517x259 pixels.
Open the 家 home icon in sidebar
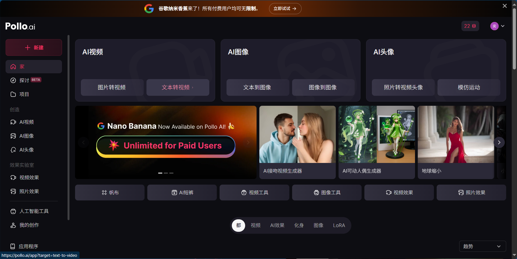click(x=13, y=67)
